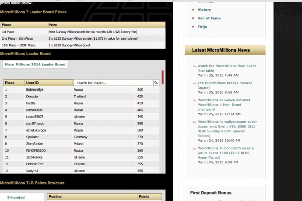Open the Hall of Fame link
Viewport: 302px width, 201px height.
(209, 18)
